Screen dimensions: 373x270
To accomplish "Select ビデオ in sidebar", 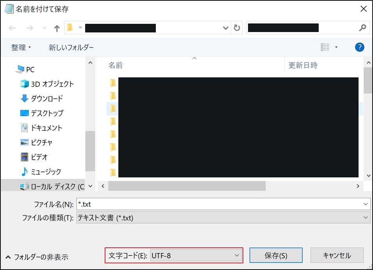I will tap(39, 157).
